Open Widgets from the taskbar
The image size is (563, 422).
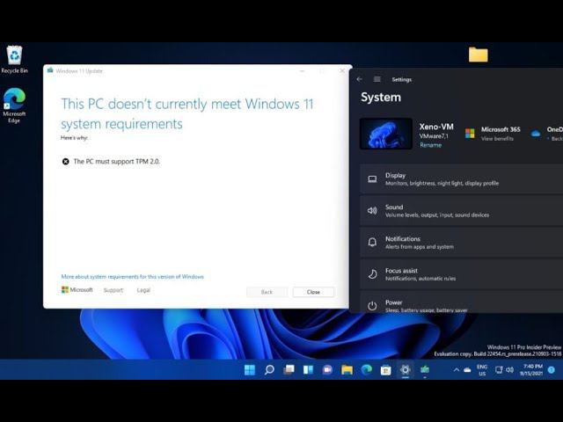click(308, 369)
